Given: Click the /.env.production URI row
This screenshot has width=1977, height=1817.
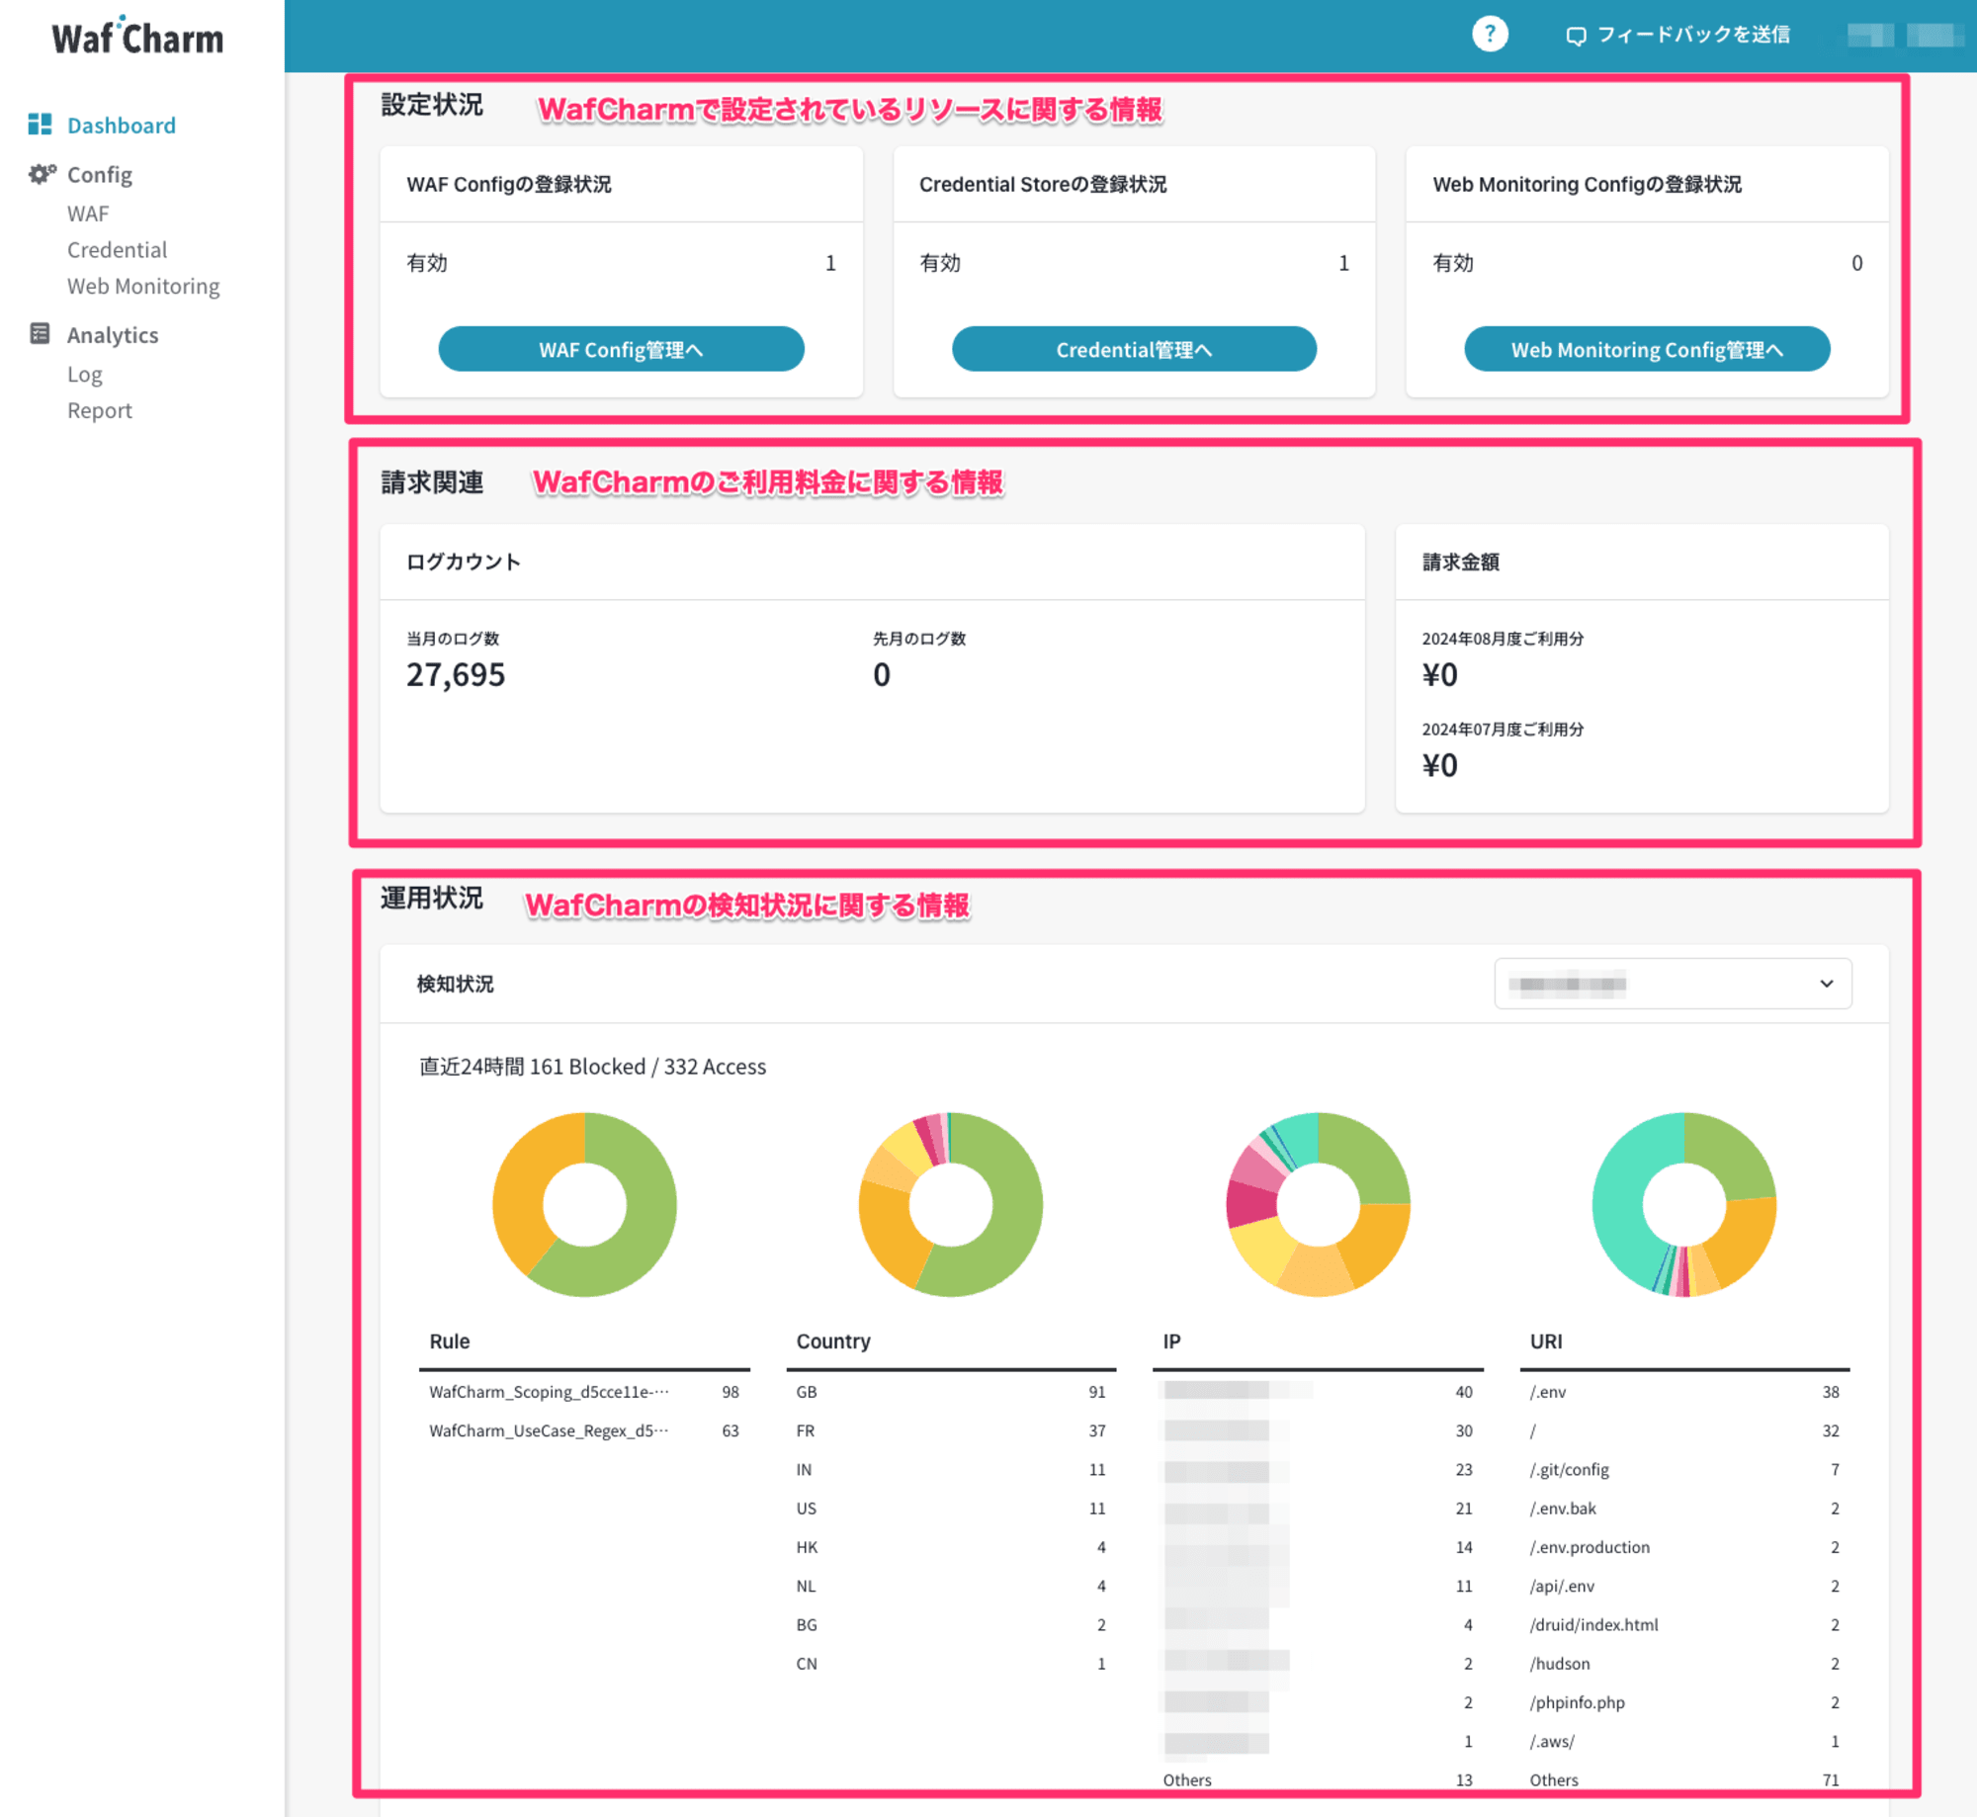Looking at the screenshot, I should pyautogui.click(x=1684, y=1547).
